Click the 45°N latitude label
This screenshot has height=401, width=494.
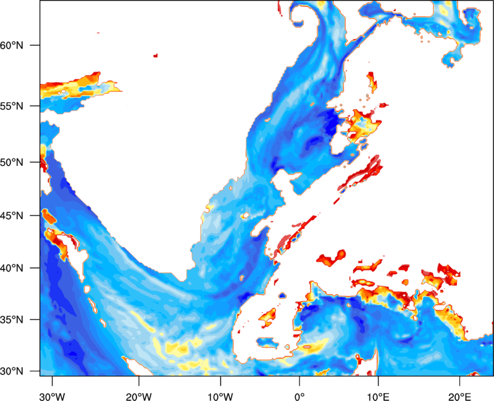tap(12, 215)
